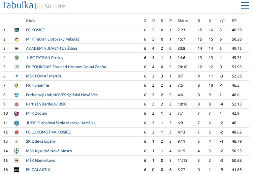Open Futbalový klub NOVES Spišská Nová Ves

click(62, 95)
